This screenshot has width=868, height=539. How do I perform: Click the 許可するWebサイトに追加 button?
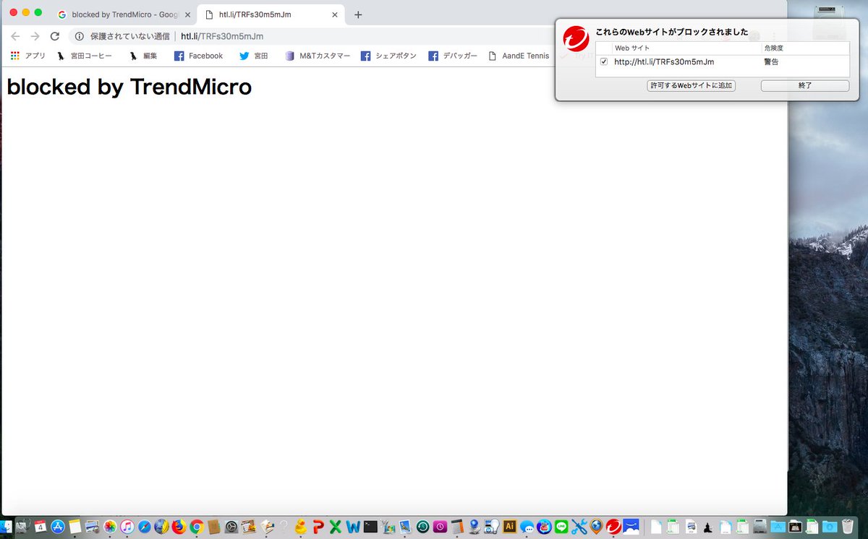point(691,86)
